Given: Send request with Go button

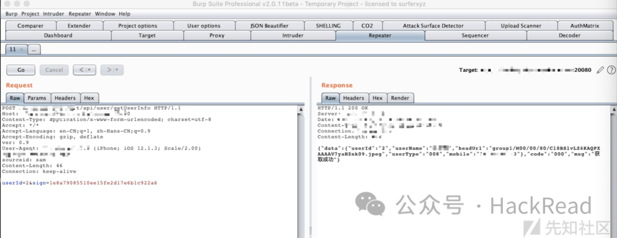Looking at the screenshot, I should point(21,70).
